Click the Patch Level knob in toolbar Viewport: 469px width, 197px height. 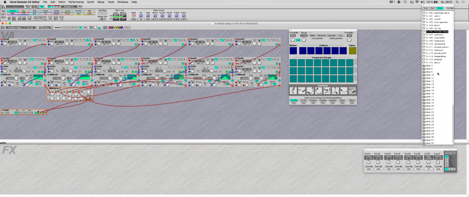pos(96,27)
